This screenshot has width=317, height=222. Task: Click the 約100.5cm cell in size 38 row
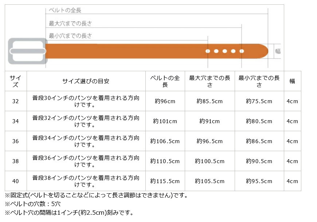(210, 161)
